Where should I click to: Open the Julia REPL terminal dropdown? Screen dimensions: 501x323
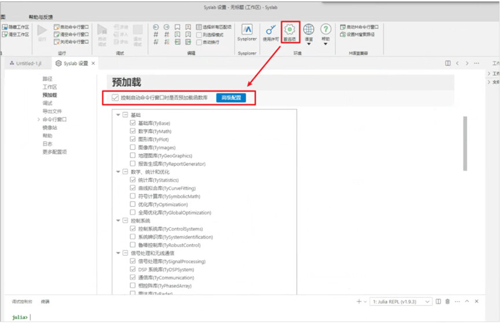tap(401, 302)
